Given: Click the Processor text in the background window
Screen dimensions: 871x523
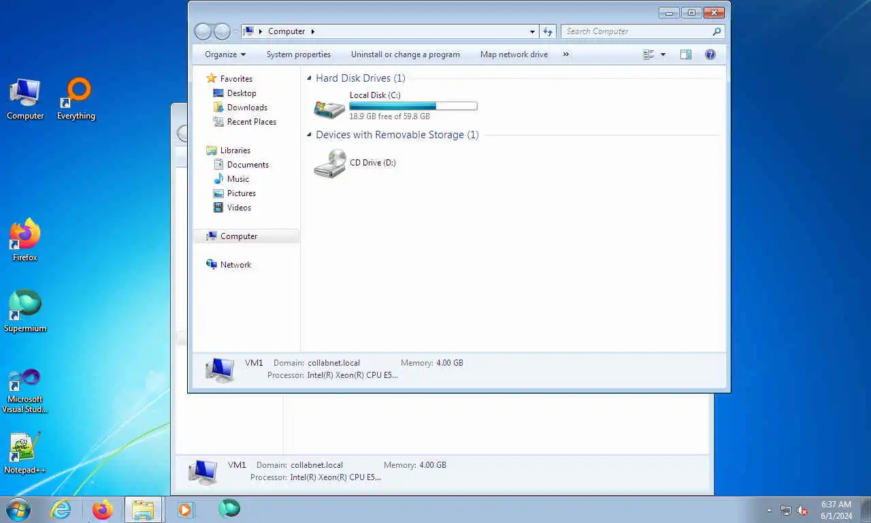Looking at the screenshot, I should point(316,477).
